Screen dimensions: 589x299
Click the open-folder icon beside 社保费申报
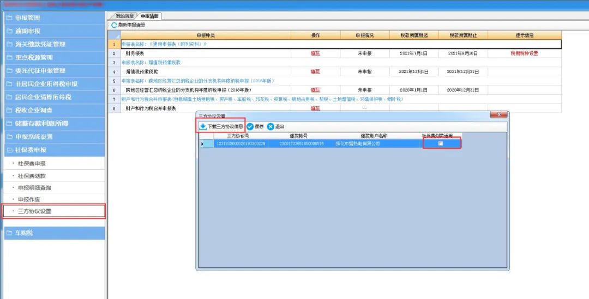(x=9, y=150)
